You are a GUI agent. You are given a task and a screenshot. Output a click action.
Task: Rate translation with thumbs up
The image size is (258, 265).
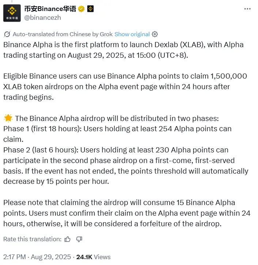point(67,239)
